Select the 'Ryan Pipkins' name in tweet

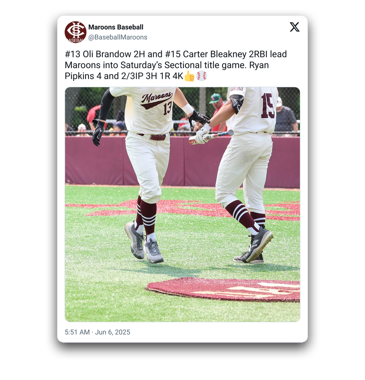click(x=167, y=71)
